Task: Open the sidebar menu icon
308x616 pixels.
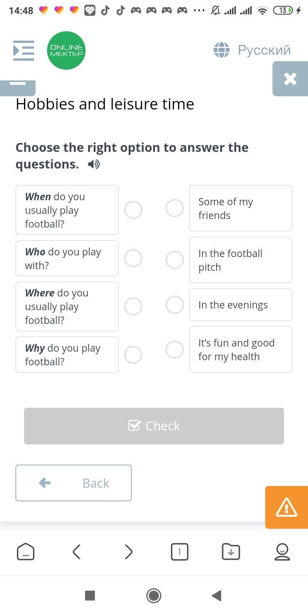Action: point(24,50)
